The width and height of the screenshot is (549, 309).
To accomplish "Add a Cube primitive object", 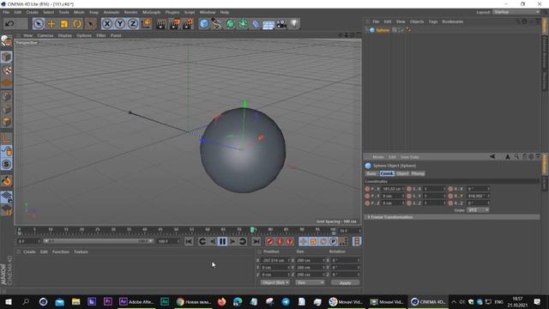I will [204, 24].
